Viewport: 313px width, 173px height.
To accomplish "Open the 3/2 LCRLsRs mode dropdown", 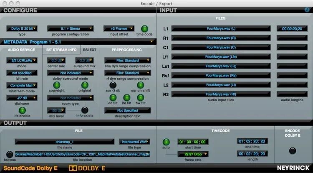I will point(22,60).
